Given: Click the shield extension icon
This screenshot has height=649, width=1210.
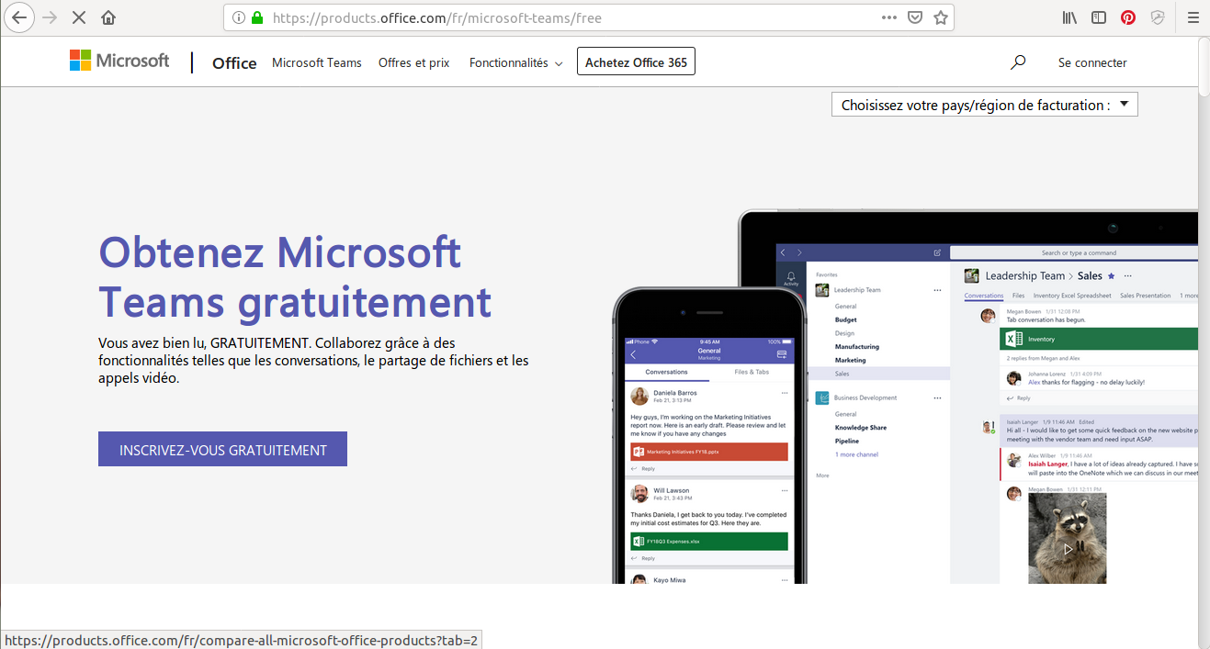Looking at the screenshot, I should (1158, 17).
